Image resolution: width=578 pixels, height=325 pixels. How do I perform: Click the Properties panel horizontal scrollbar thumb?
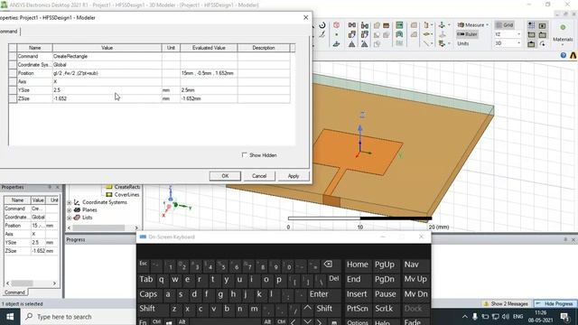tap(22, 283)
